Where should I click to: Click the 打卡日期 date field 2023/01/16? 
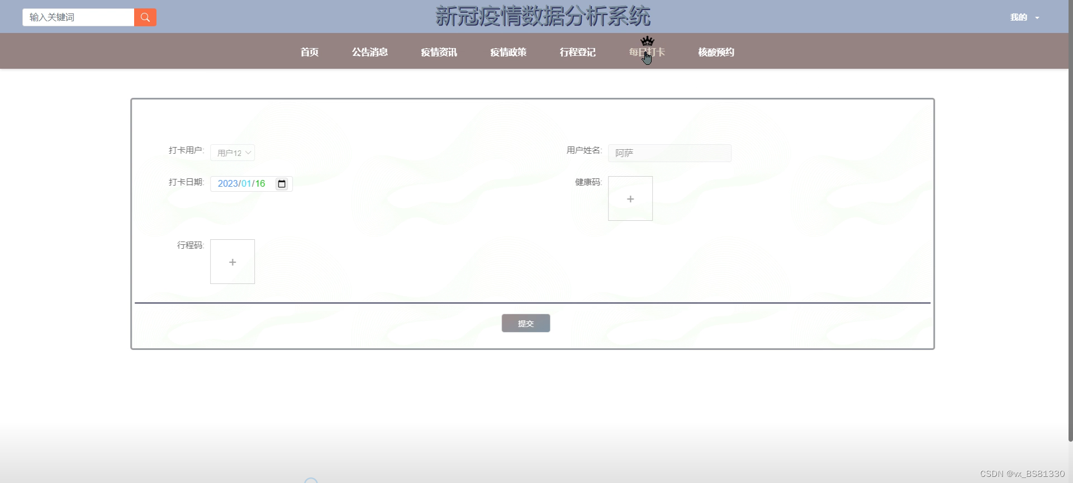pyautogui.click(x=251, y=183)
